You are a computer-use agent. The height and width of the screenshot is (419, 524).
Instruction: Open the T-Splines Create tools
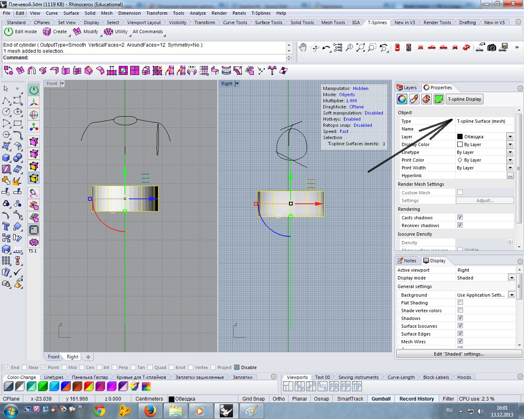point(55,32)
